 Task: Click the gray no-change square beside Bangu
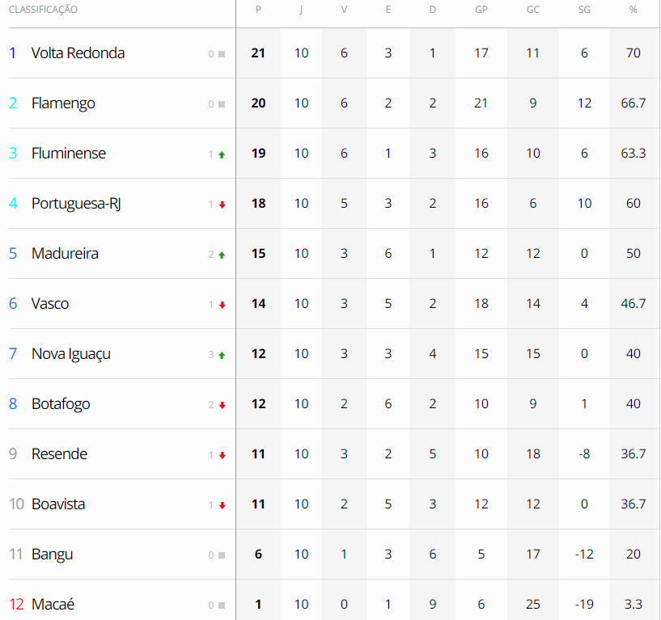point(222,555)
